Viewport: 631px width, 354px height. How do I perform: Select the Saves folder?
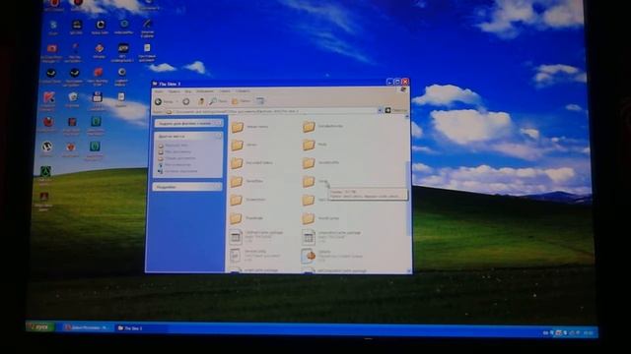315,181
